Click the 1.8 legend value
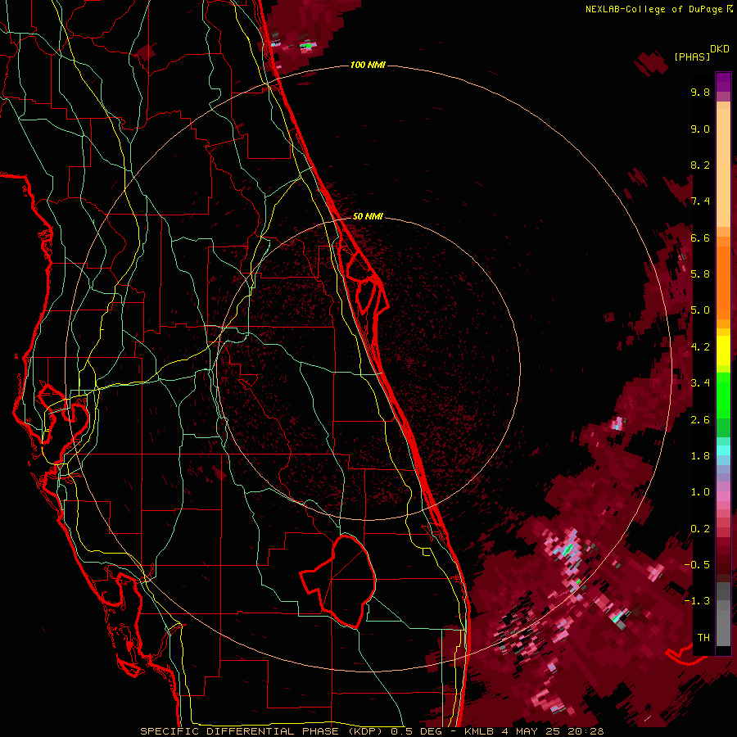Viewport: 737px width, 737px height. [700, 456]
